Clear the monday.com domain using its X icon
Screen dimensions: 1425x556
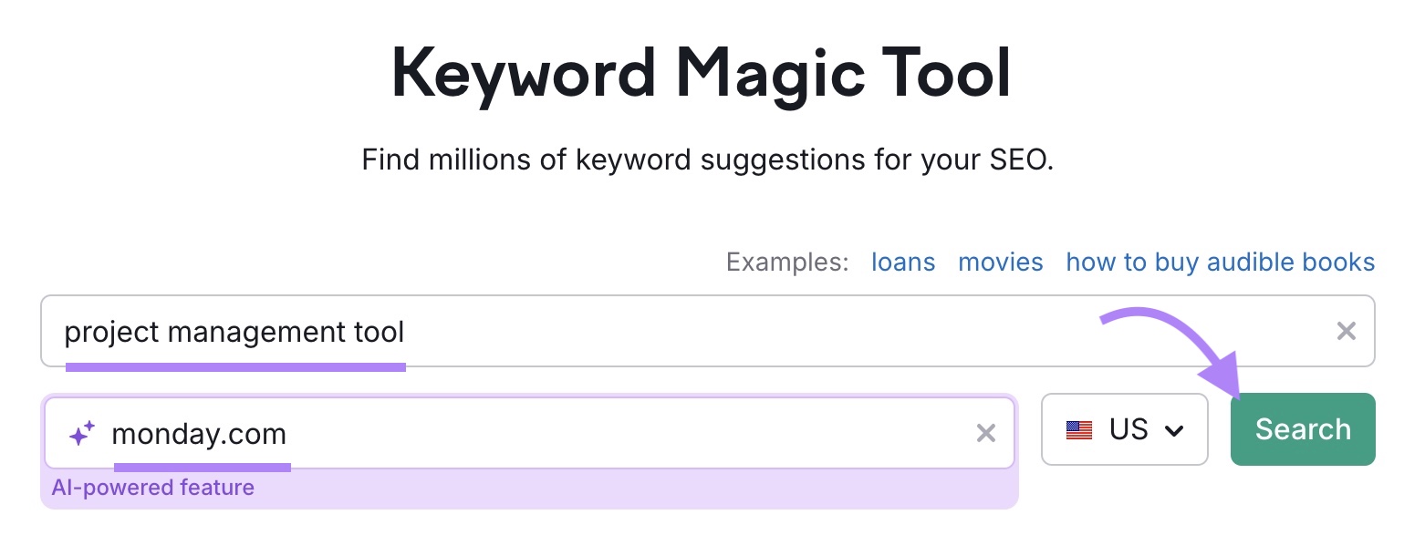(986, 434)
